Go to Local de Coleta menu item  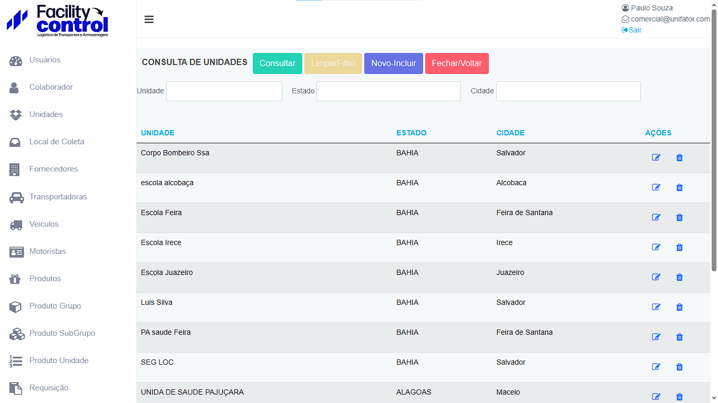pos(56,142)
